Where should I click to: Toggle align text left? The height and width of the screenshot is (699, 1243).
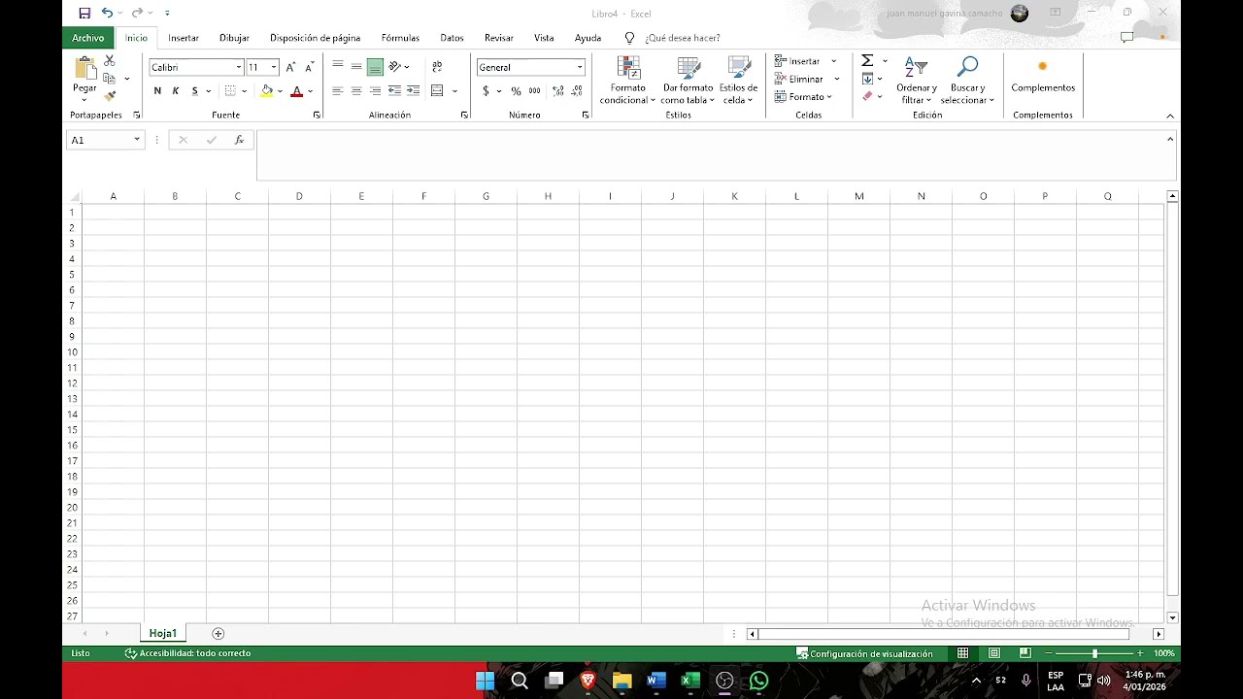coord(338,91)
